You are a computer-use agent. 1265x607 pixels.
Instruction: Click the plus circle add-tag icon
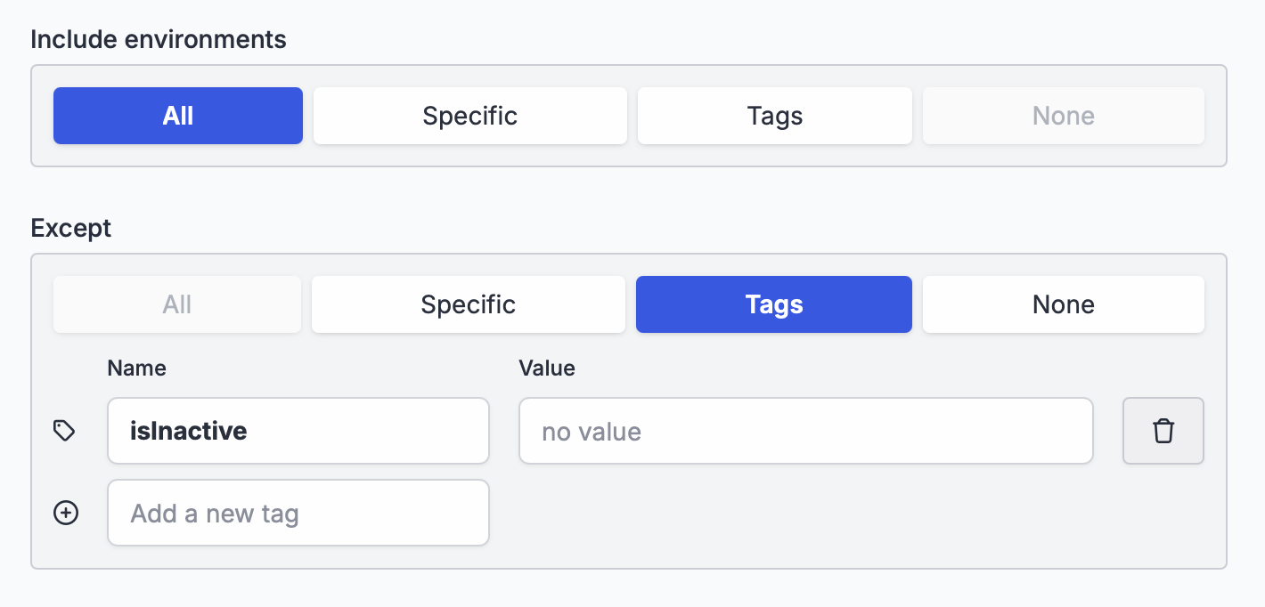coord(66,513)
